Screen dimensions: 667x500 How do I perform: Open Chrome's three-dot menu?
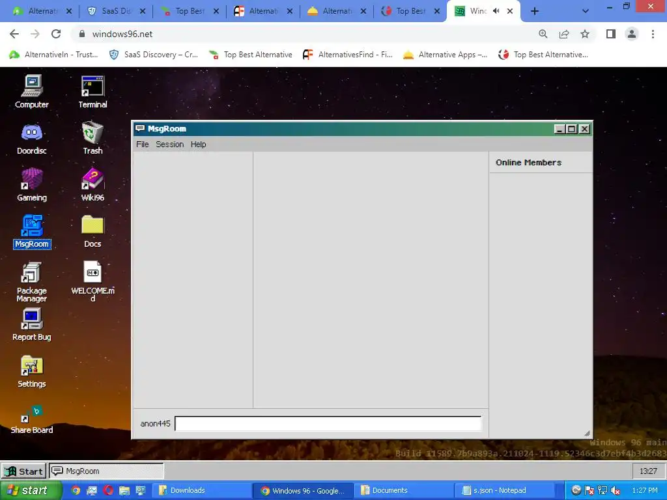[653, 34]
